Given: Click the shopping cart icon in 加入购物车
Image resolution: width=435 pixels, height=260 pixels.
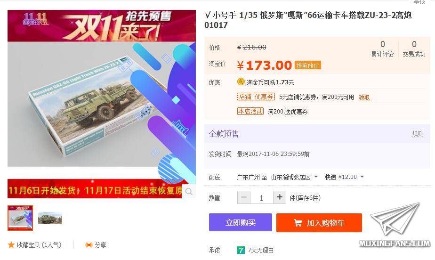Looking at the screenshot, I should click(298, 223).
